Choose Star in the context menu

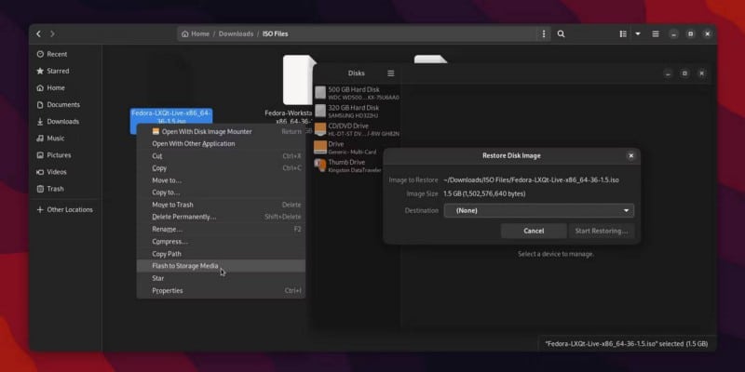(x=221, y=278)
